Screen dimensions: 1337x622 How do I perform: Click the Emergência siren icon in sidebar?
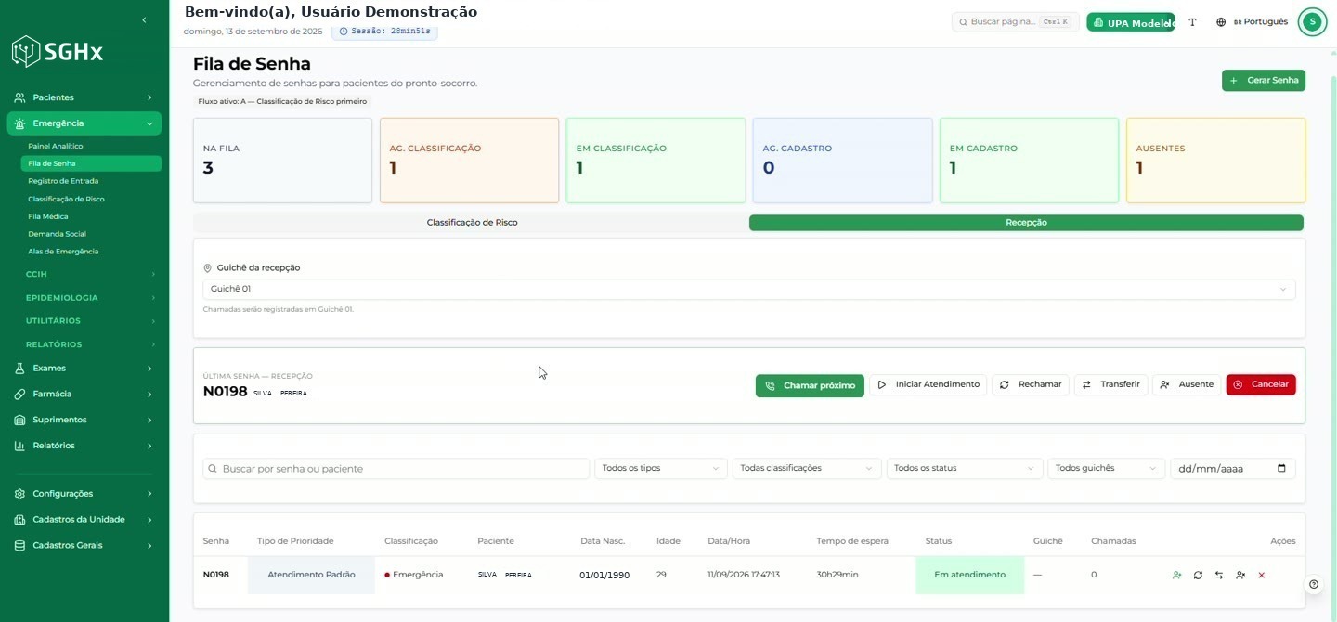click(19, 123)
